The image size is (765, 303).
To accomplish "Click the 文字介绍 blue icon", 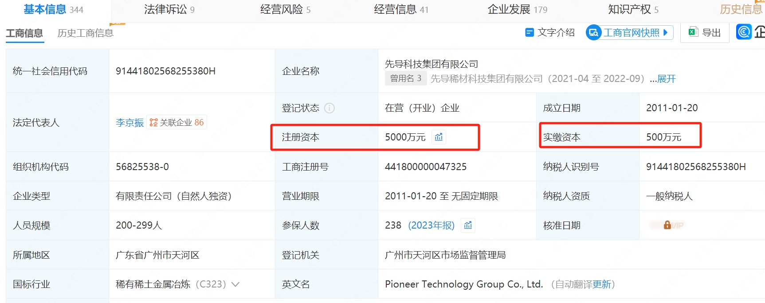I will tap(529, 33).
